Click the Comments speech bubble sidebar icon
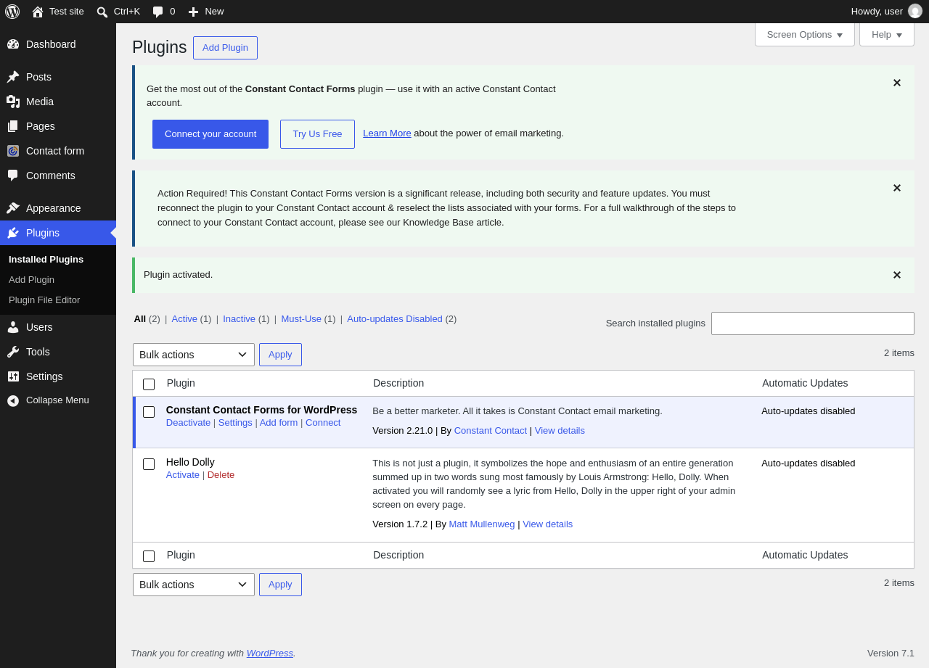The image size is (929, 668). pyautogui.click(x=13, y=176)
